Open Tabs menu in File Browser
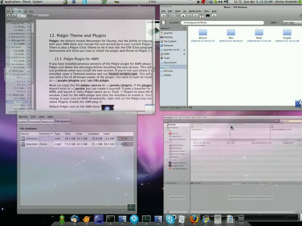The width and height of the screenshot is (302, 226). (x=206, y=11)
